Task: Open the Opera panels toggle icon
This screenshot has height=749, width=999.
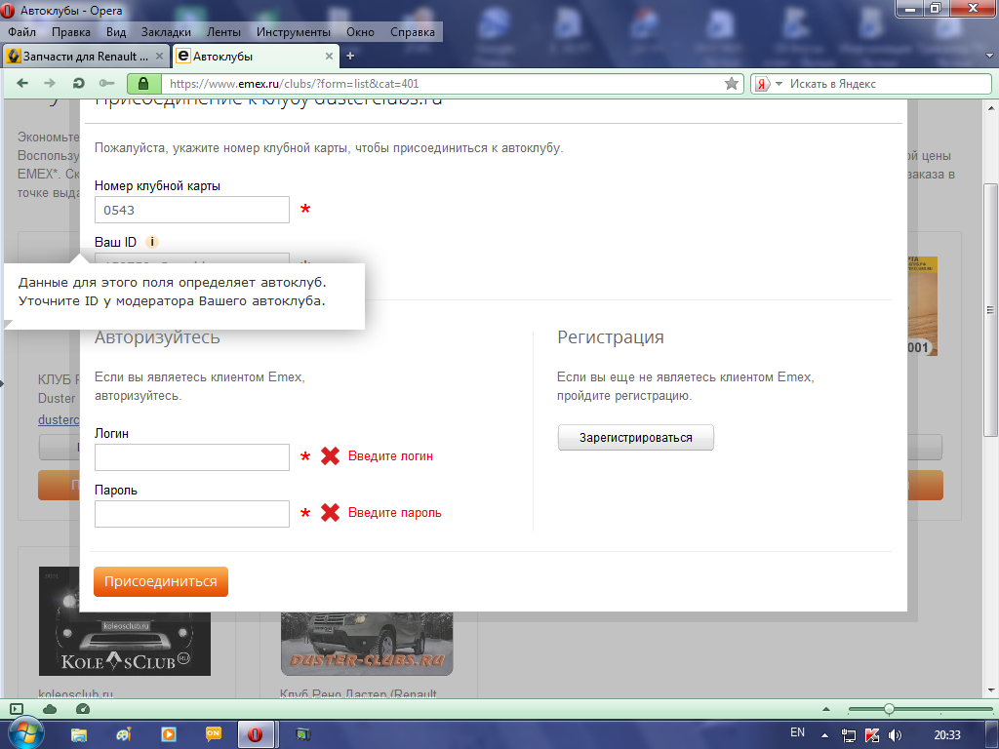Action: [x=17, y=709]
